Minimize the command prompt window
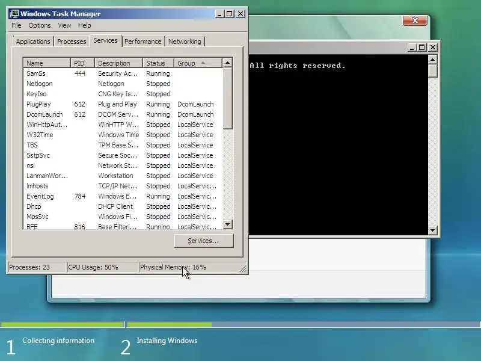 tap(412, 48)
